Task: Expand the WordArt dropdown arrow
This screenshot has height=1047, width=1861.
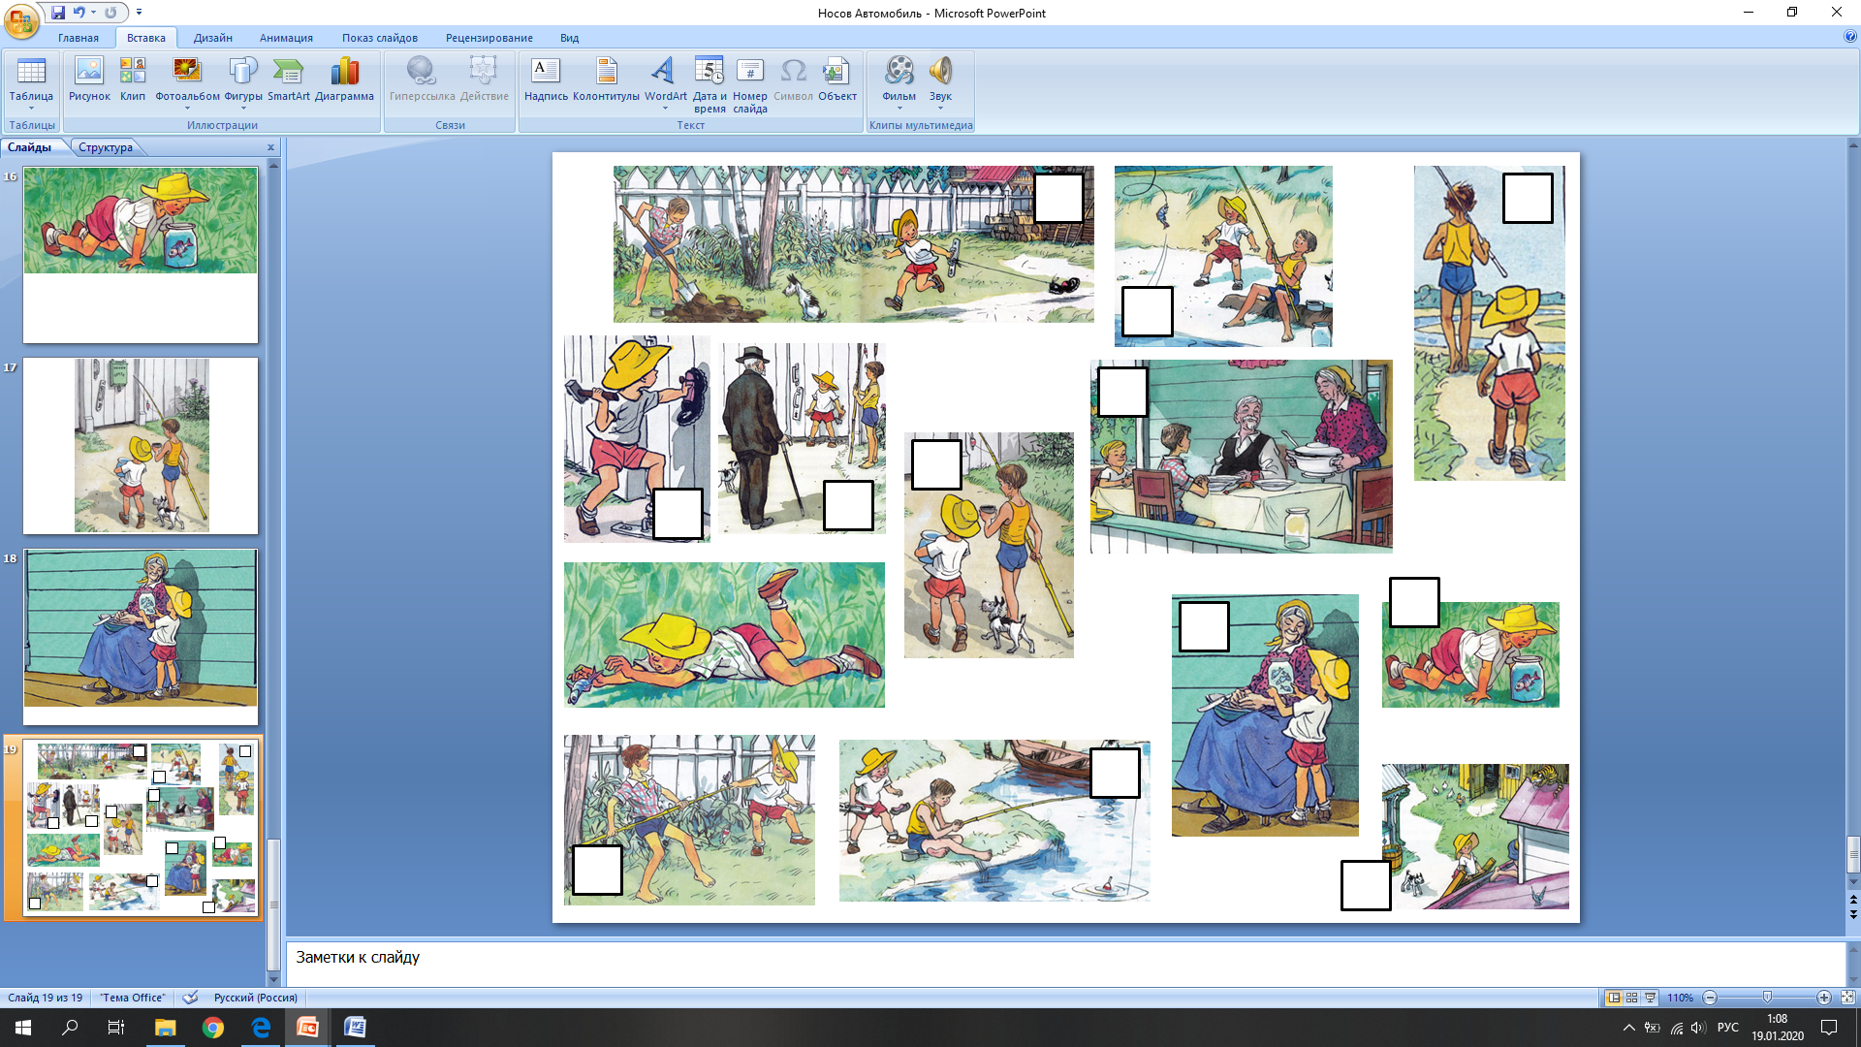Action: pos(665,109)
